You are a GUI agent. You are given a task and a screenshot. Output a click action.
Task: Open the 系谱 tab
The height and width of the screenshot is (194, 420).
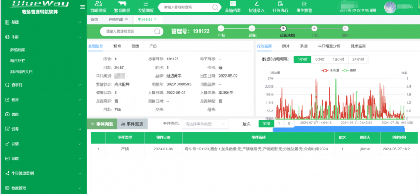click(x=304, y=46)
